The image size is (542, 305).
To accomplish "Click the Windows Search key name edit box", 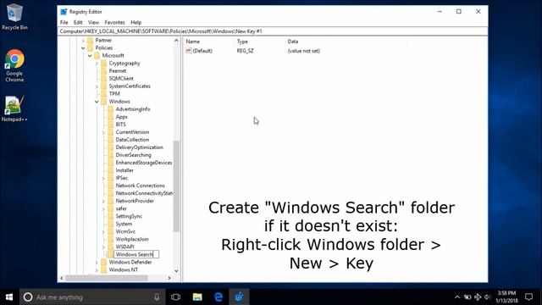I will click(136, 254).
